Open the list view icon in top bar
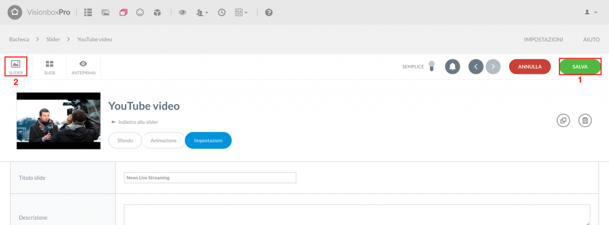Screen dimensions: 609x225 pos(88,12)
